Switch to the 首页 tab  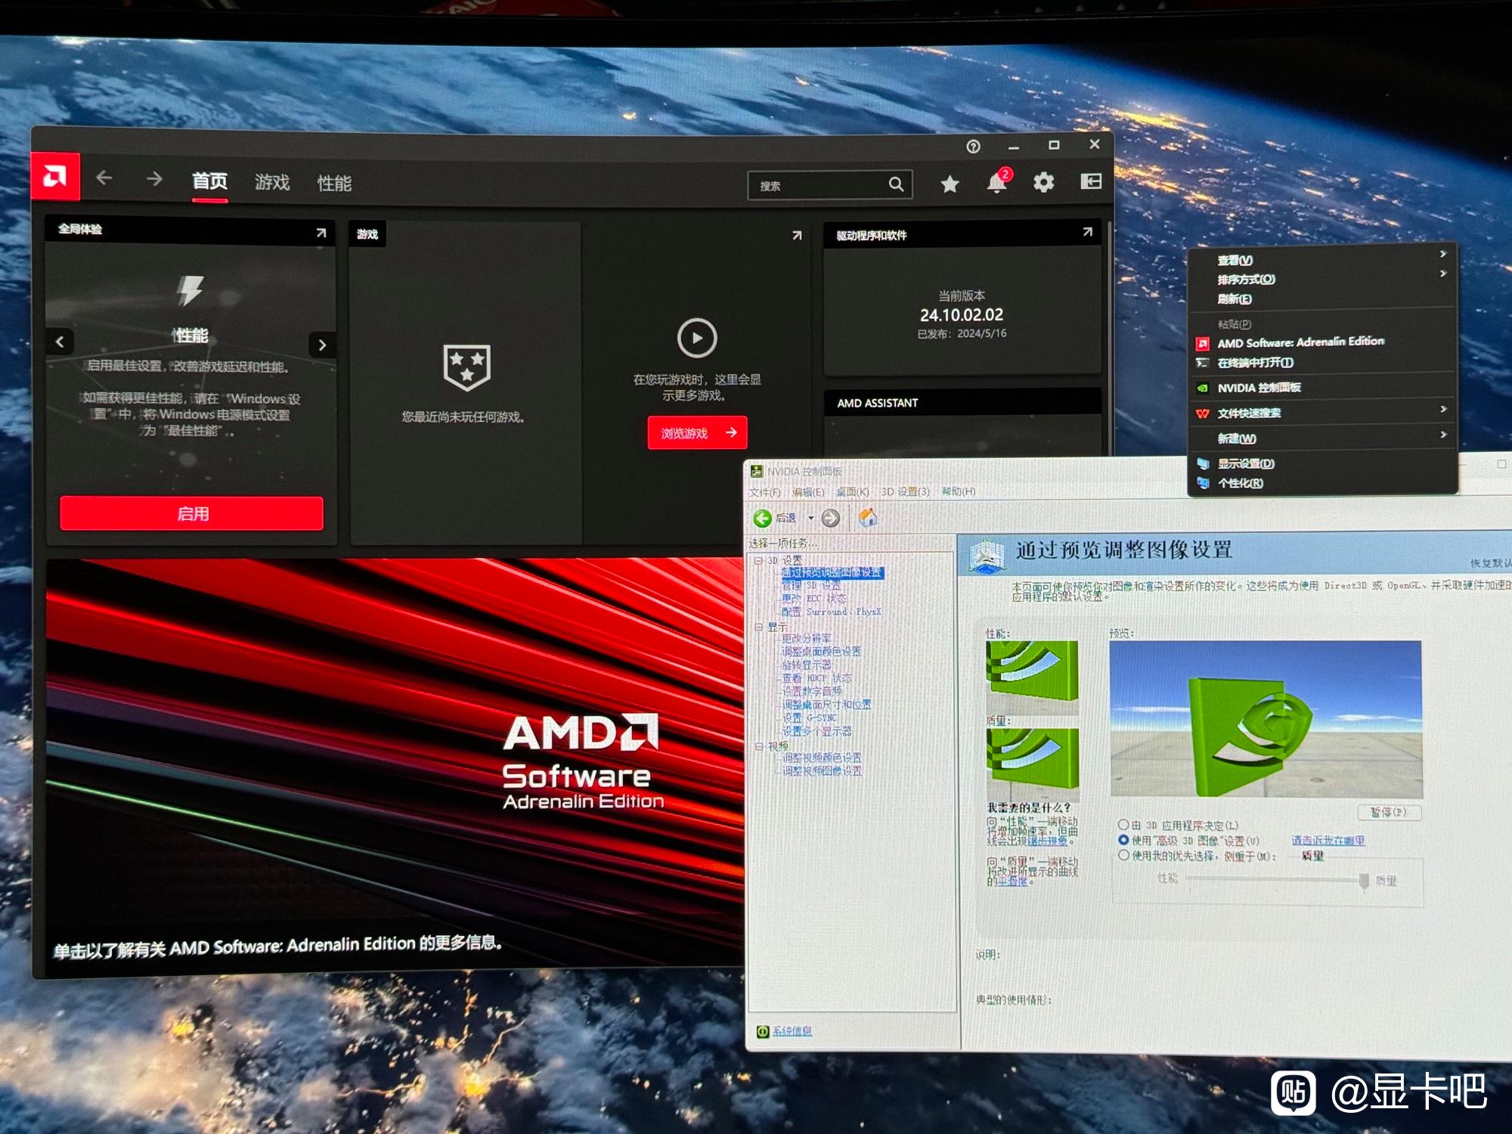point(209,181)
